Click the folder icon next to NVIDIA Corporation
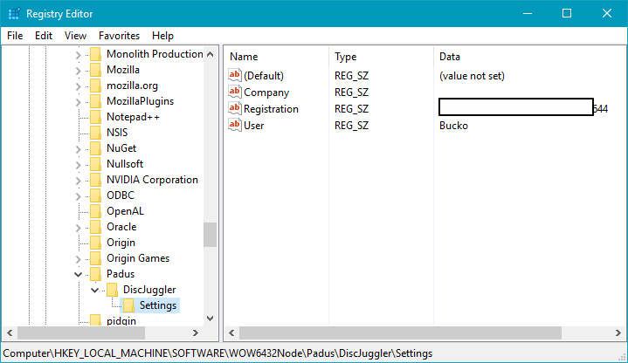628x363 pixels. [x=96, y=180]
